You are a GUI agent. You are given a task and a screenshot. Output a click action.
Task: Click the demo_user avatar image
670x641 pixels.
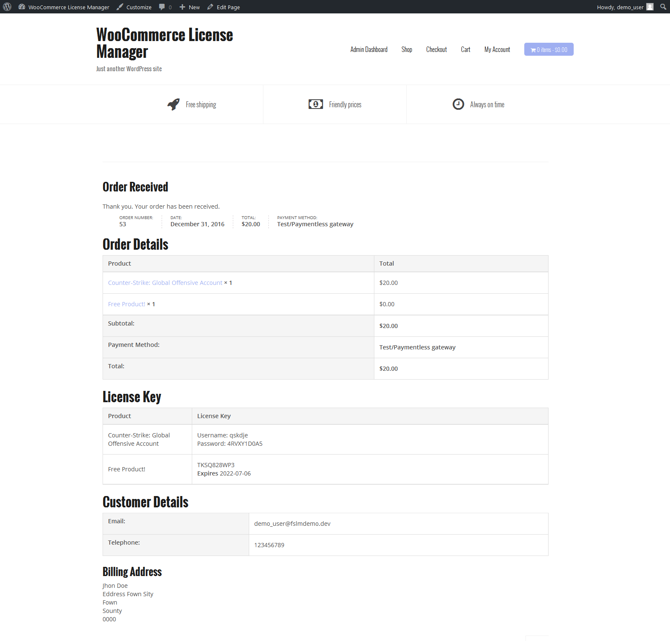(650, 7)
